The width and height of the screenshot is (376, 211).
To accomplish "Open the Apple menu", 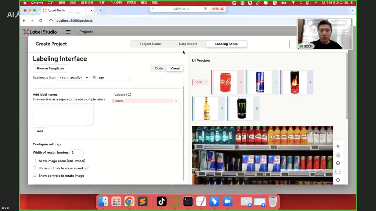I will (x=25, y=3).
